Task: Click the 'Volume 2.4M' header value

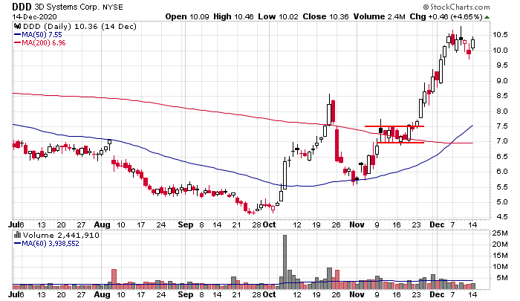Action: pyautogui.click(x=379, y=16)
